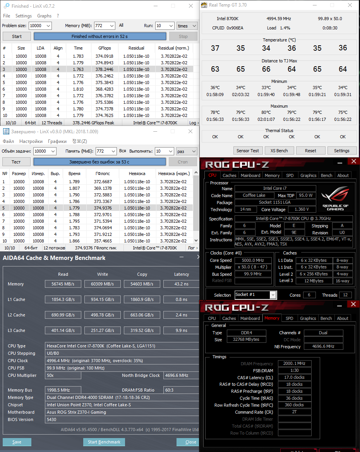Click the L3 Cache latency 9.9 ns field
This screenshot has width=360, height=452.
pos(182,330)
